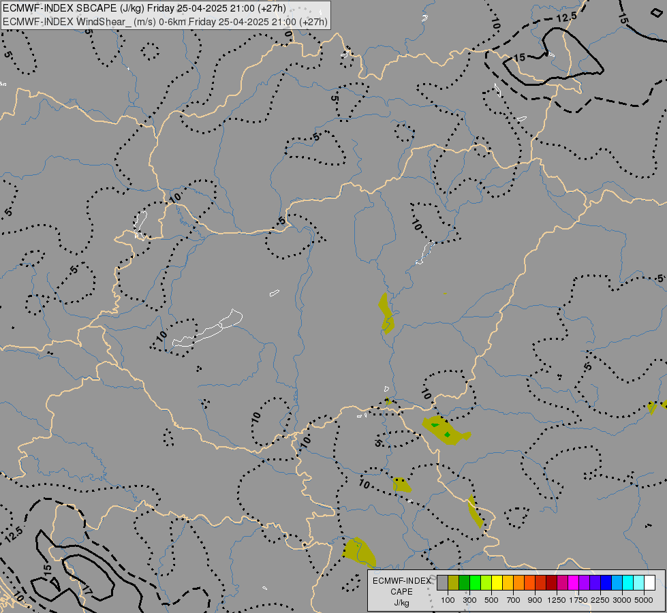The height and width of the screenshot is (613, 667).
Task: Click the SBCAPE title line
Action: pyautogui.click(x=144, y=8)
